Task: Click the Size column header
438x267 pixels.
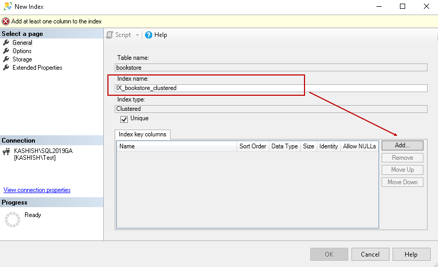Action: click(x=309, y=146)
